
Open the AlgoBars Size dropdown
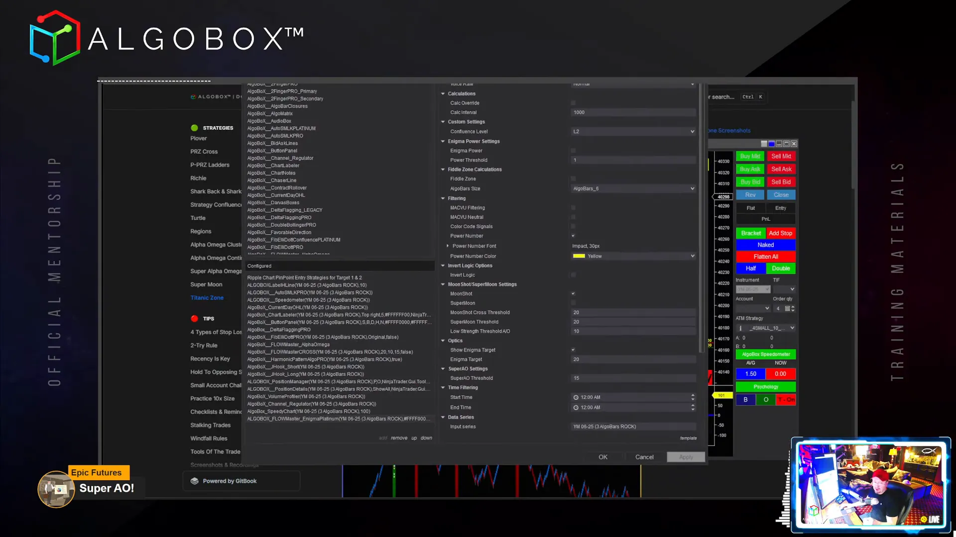(x=633, y=189)
